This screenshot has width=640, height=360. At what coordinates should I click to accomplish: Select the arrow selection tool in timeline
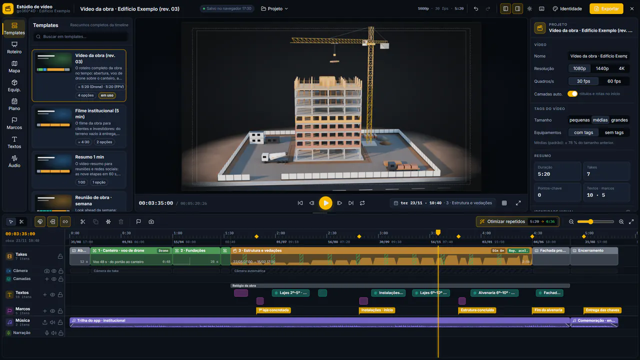click(x=11, y=221)
